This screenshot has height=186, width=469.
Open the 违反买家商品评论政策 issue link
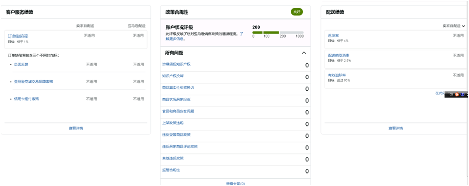pyautogui.click(x=180, y=146)
